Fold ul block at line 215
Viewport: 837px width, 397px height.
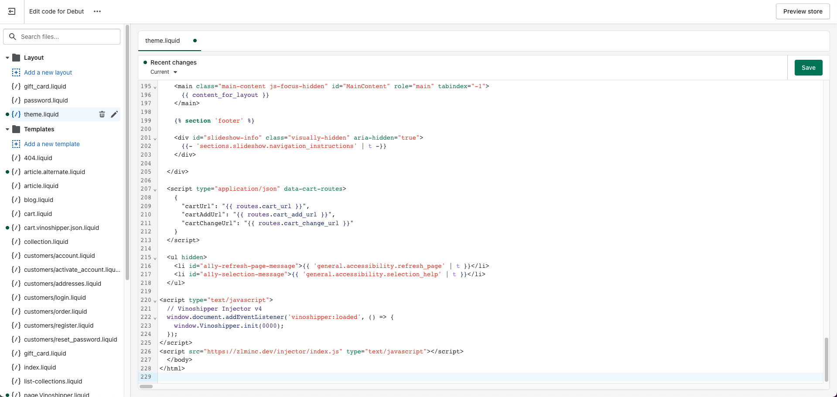coord(155,258)
